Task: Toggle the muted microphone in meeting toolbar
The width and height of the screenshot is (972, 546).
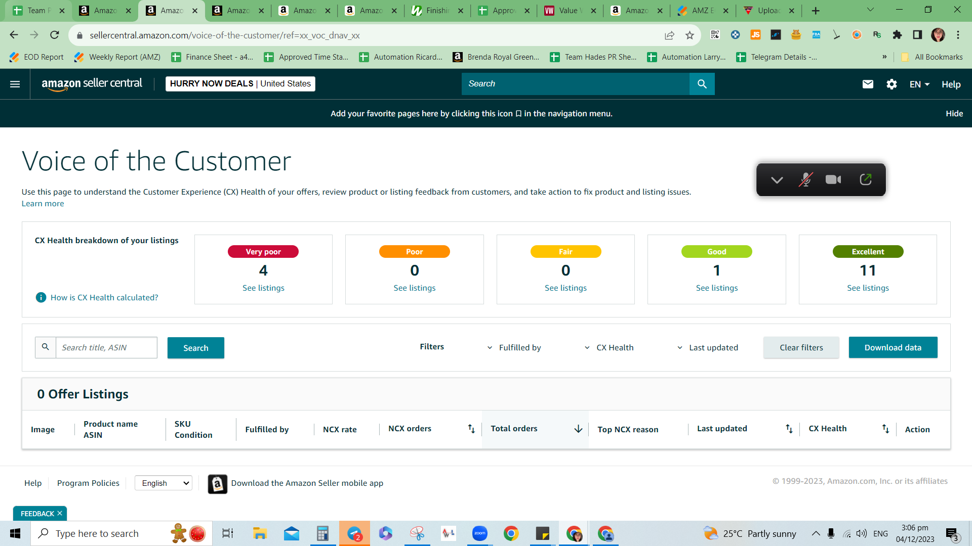Action: coord(805,179)
